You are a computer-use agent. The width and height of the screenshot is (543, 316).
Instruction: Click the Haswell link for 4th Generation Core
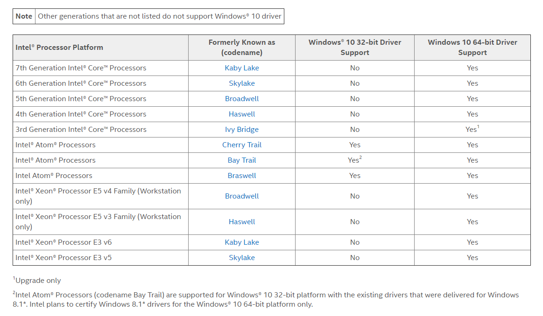[241, 114]
